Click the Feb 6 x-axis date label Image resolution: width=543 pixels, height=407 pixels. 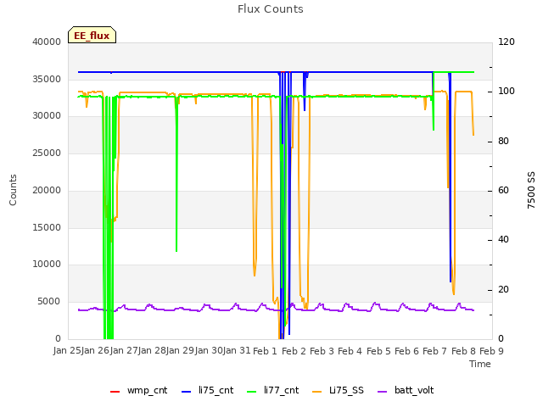(407, 351)
